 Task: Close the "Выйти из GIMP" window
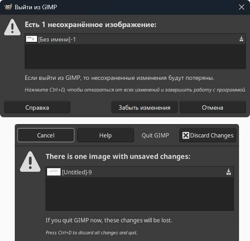242,7
